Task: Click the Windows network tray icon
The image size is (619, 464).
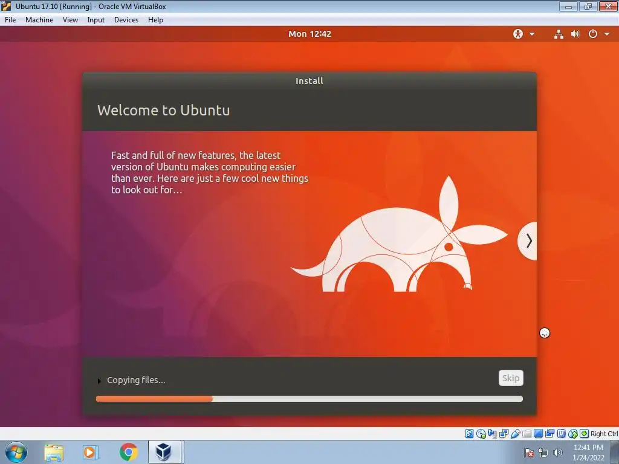Action: [x=543, y=453]
